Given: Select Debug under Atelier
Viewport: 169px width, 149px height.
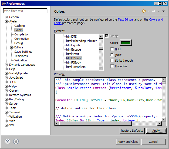Looking at the screenshot, I should [x=19, y=43].
